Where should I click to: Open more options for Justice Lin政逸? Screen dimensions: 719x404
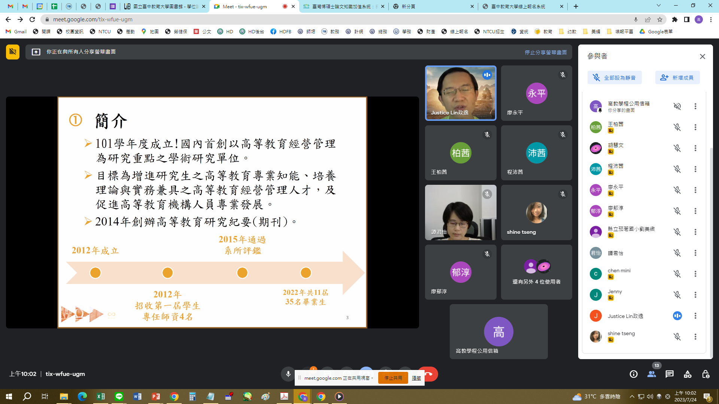(695, 316)
